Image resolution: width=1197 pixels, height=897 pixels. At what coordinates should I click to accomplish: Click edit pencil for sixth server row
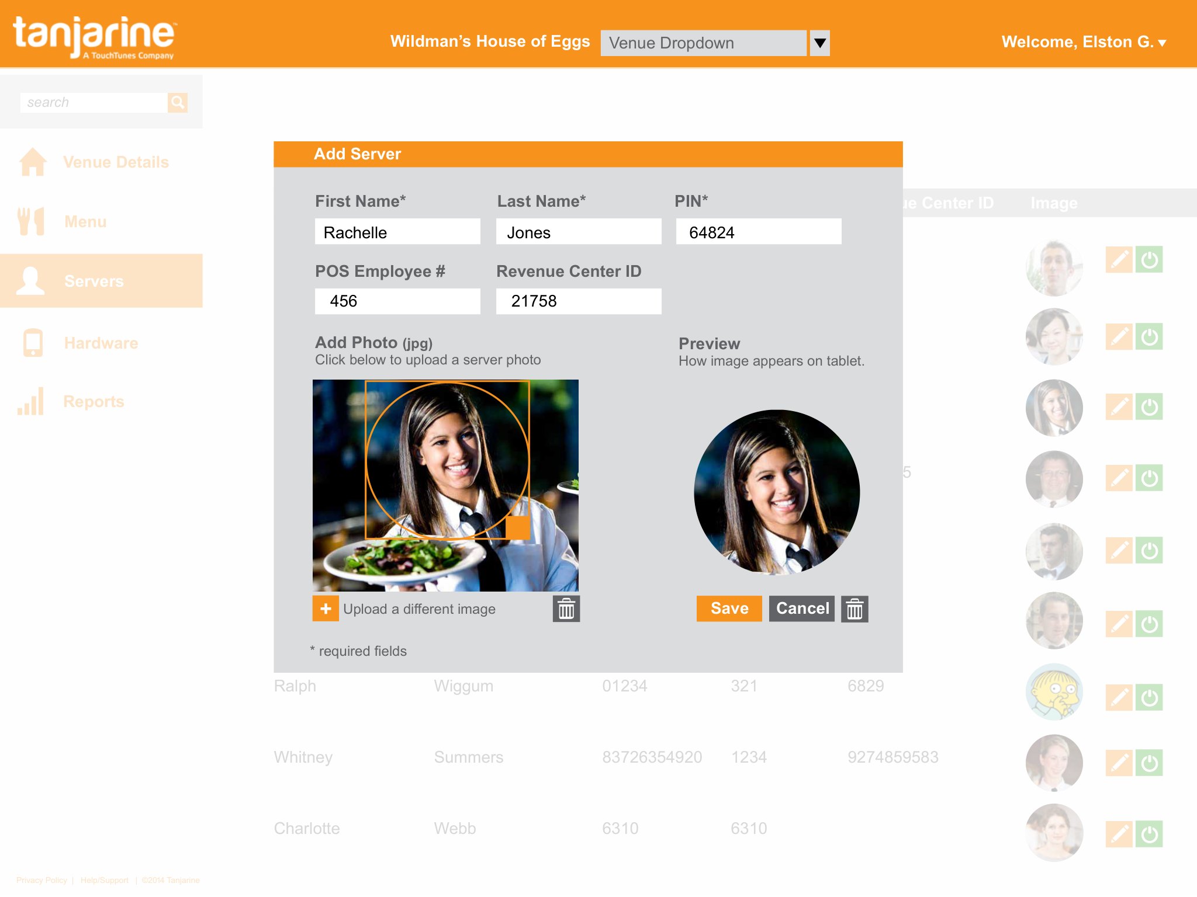click(1119, 624)
